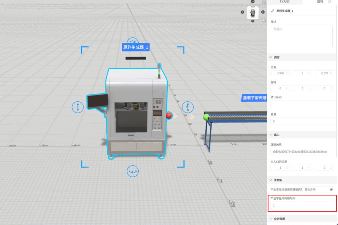Click the pencil icon to rename 原料生成器_1
Image resolution: width=338 pixels, height=225 pixels.
[x=273, y=11]
